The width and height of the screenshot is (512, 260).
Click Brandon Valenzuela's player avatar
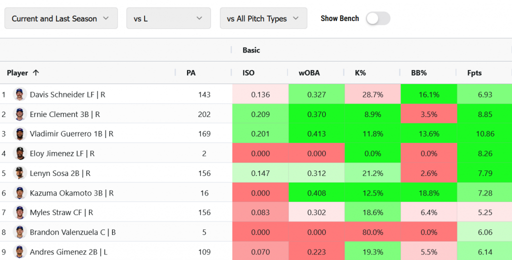click(x=19, y=232)
